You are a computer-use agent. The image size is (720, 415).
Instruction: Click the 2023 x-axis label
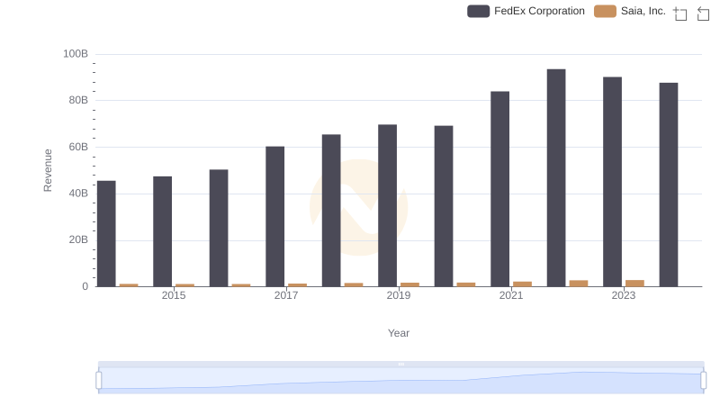(624, 295)
